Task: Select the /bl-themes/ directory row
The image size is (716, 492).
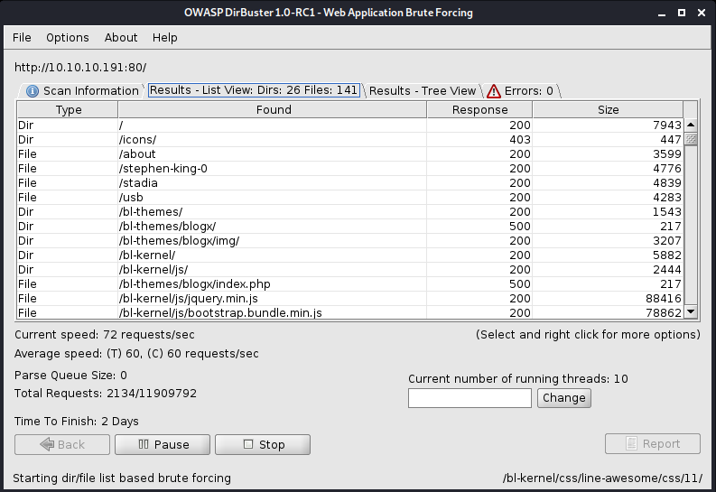Action: (x=350, y=212)
